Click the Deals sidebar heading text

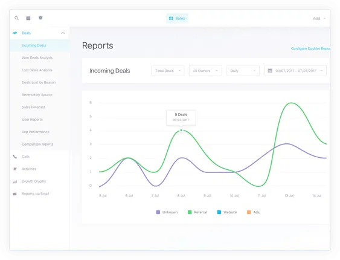tap(26, 33)
